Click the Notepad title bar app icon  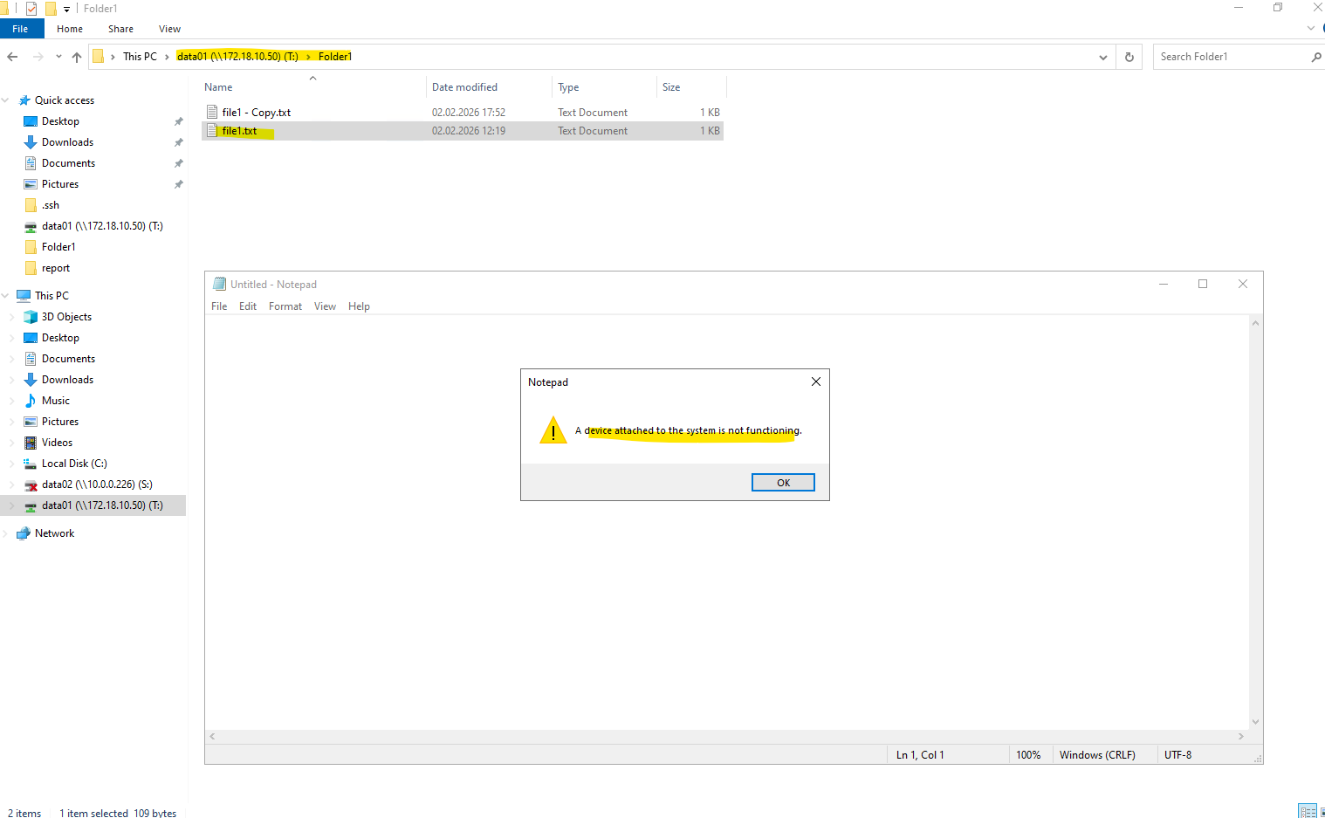point(219,285)
